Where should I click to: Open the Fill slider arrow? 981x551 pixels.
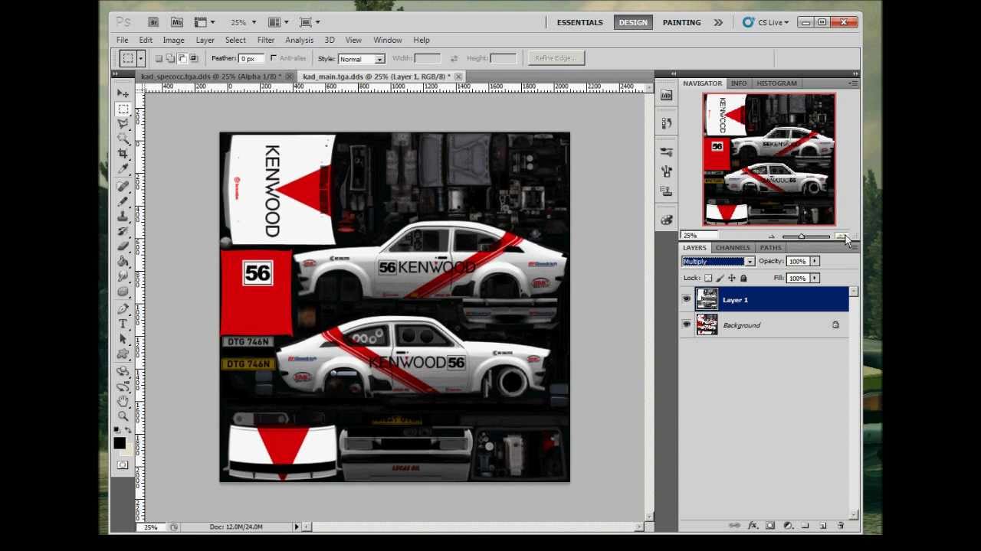tap(815, 278)
